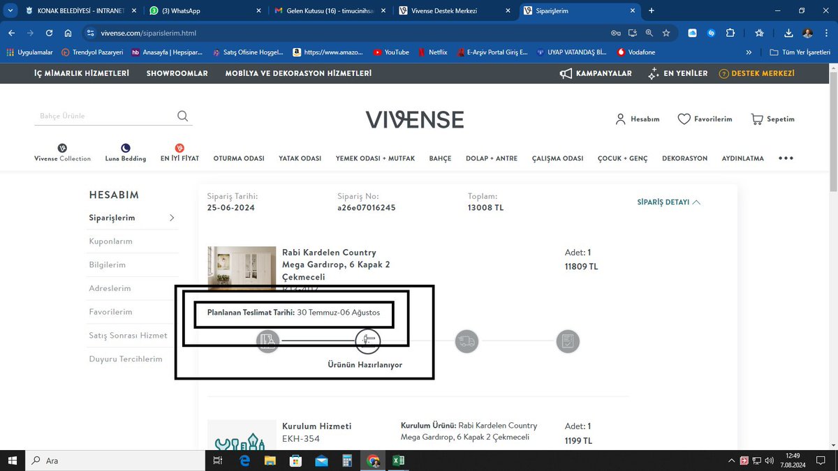Bookmark this page with star icon

(666, 33)
